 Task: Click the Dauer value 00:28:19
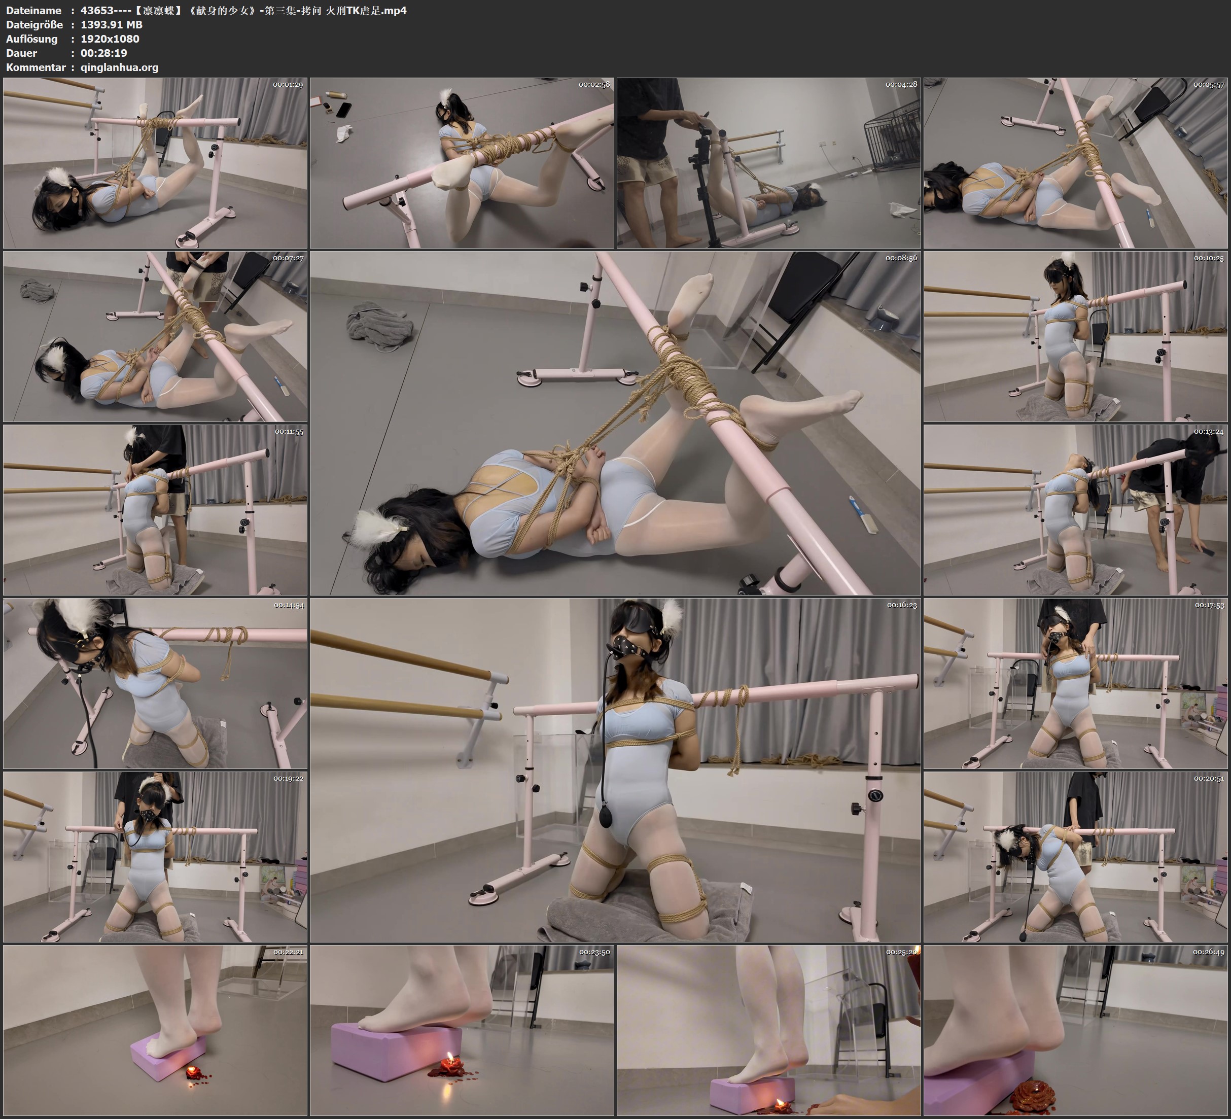point(104,53)
